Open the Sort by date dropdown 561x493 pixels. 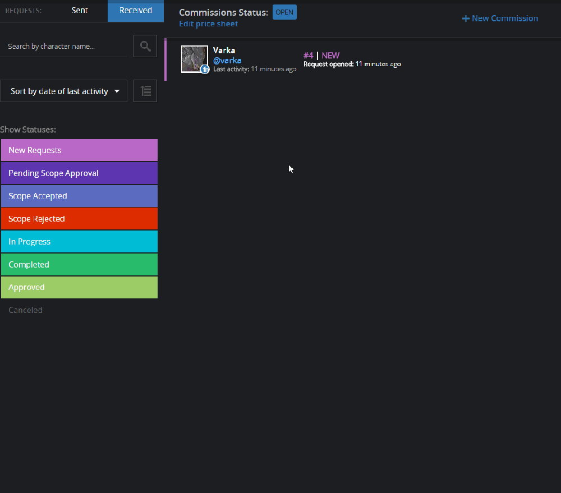[x=64, y=91]
